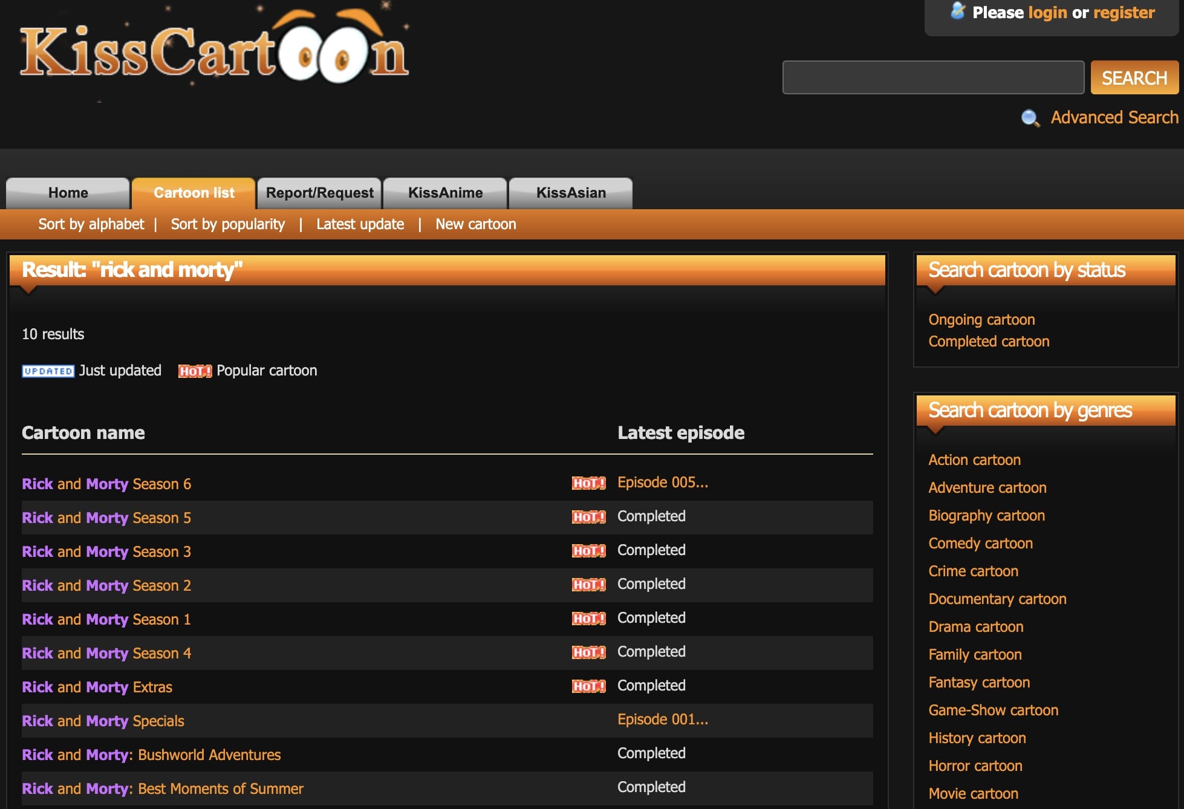Click the user icon beside login text
This screenshot has height=809, width=1184.
[958, 11]
